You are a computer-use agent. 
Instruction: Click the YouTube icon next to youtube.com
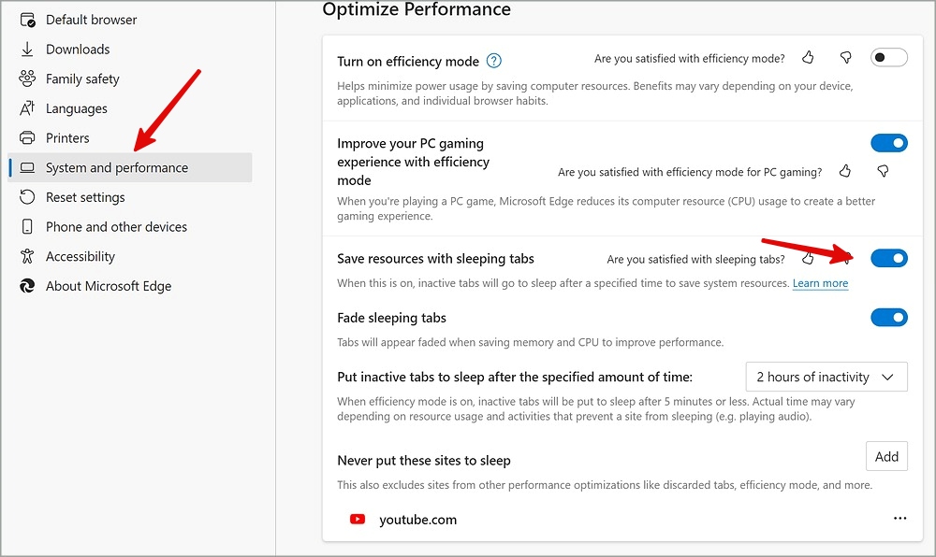point(357,519)
